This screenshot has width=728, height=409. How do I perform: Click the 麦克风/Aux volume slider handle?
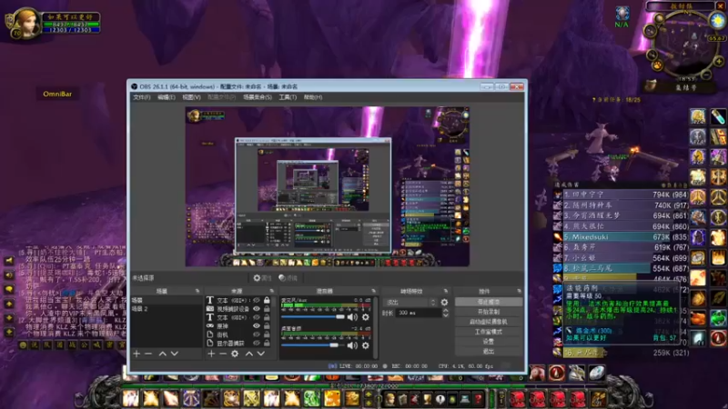pyautogui.click(x=340, y=317)
